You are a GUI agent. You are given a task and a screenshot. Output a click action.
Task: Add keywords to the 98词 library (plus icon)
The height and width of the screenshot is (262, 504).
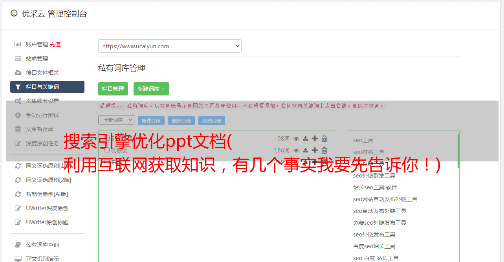[315, 138]
